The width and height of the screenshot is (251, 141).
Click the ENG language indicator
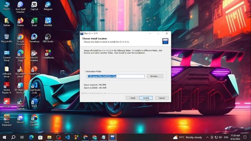pyautogui.click(x=226, y=137)
